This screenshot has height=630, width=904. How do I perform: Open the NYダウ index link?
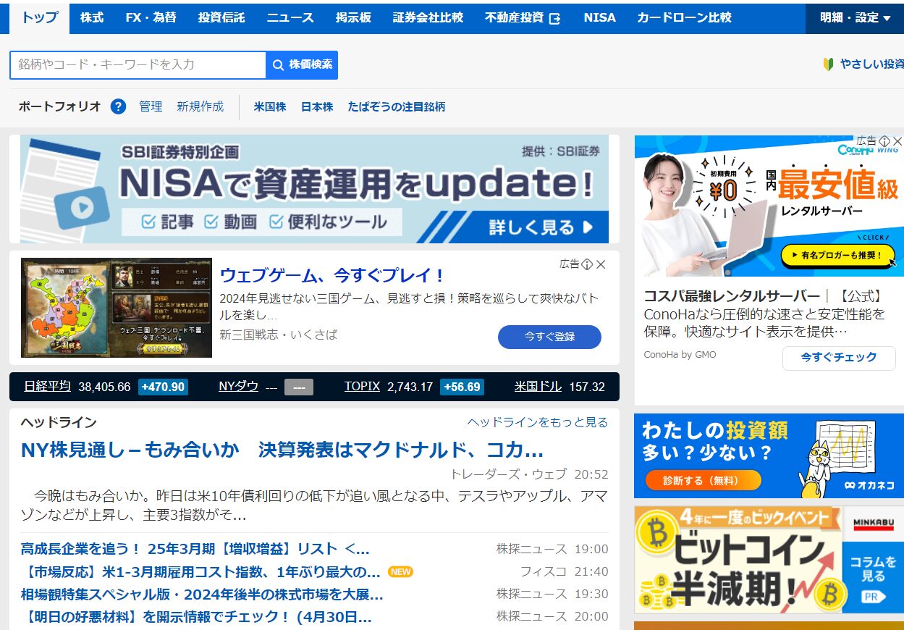pyautogui.click(x=238, y=386)
